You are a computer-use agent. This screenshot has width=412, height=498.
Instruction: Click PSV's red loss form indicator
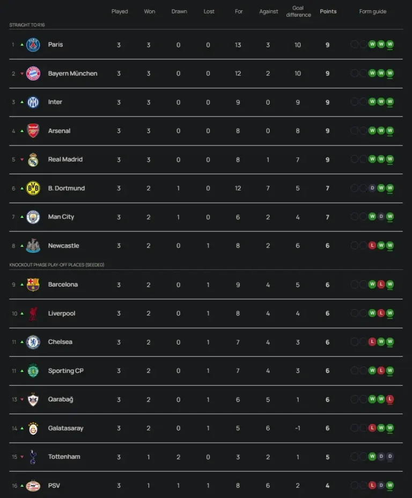point(372,486)
